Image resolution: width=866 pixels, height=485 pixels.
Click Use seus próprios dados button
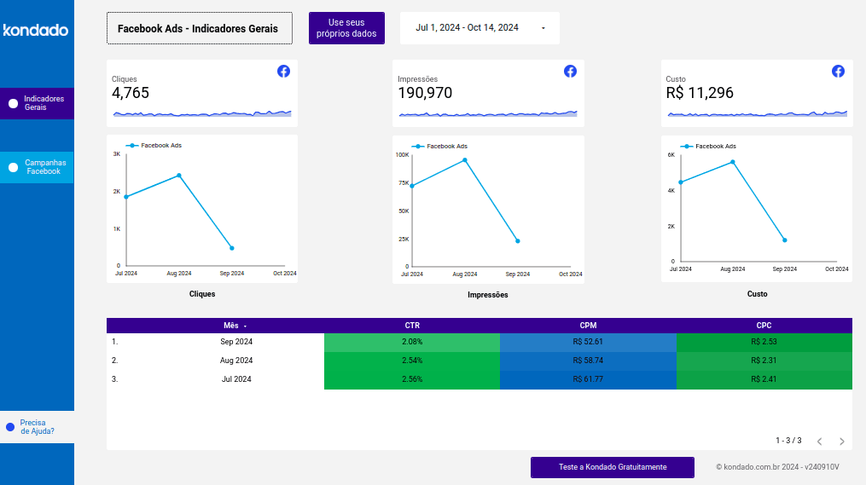tap(346, 28)
